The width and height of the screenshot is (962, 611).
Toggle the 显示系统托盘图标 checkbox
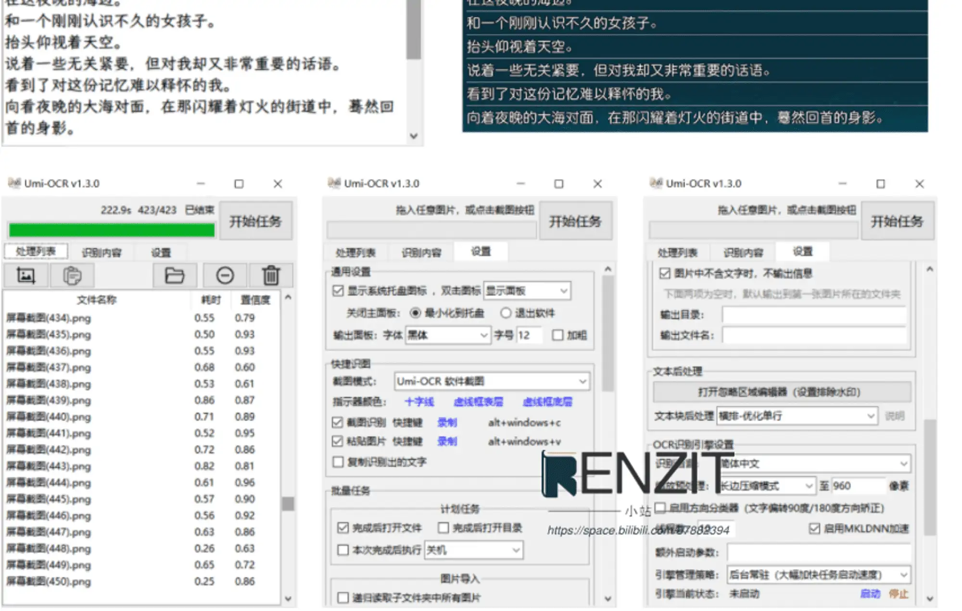coord(338,291)
